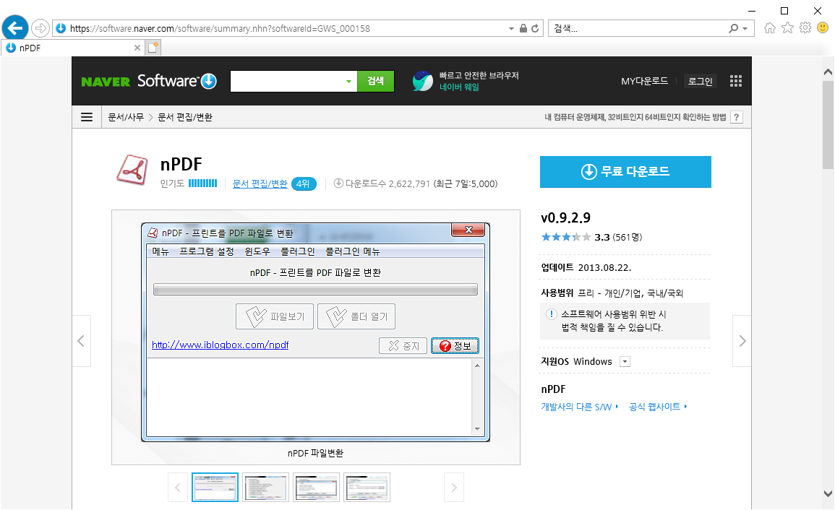Click the browser forward arrow button

[40, 27]
